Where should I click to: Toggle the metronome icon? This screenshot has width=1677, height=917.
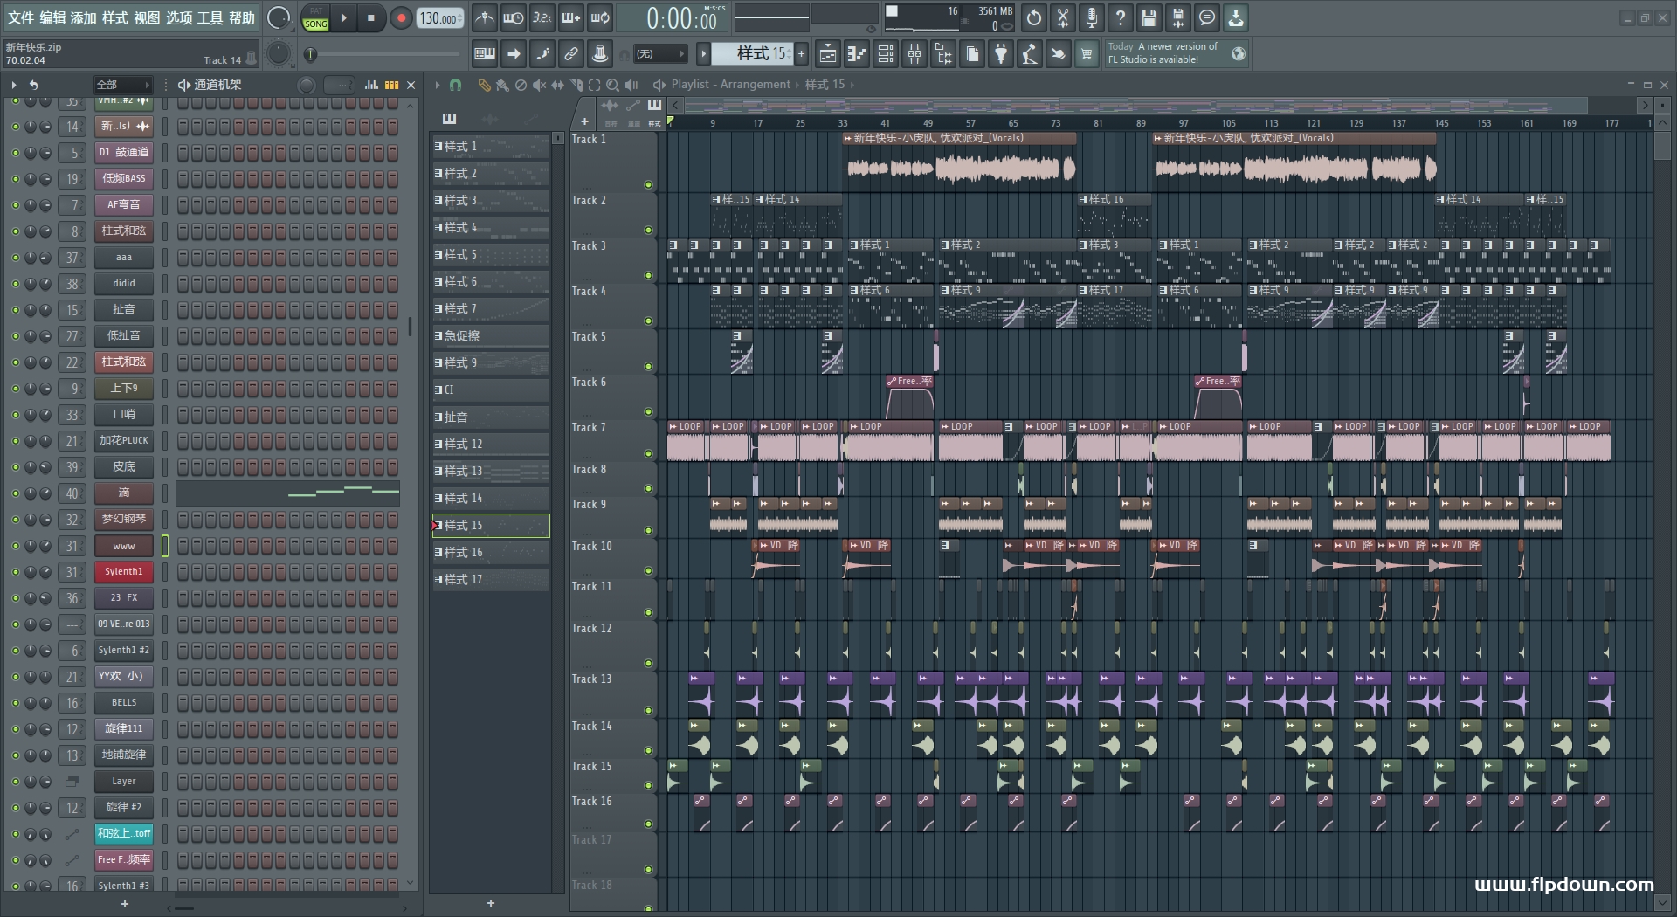484,17
